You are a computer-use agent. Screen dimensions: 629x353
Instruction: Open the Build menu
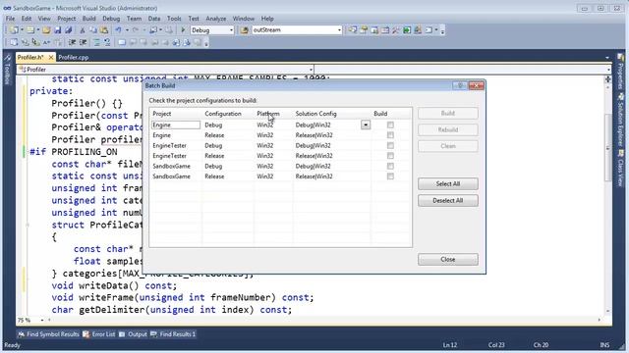point(89,19)
